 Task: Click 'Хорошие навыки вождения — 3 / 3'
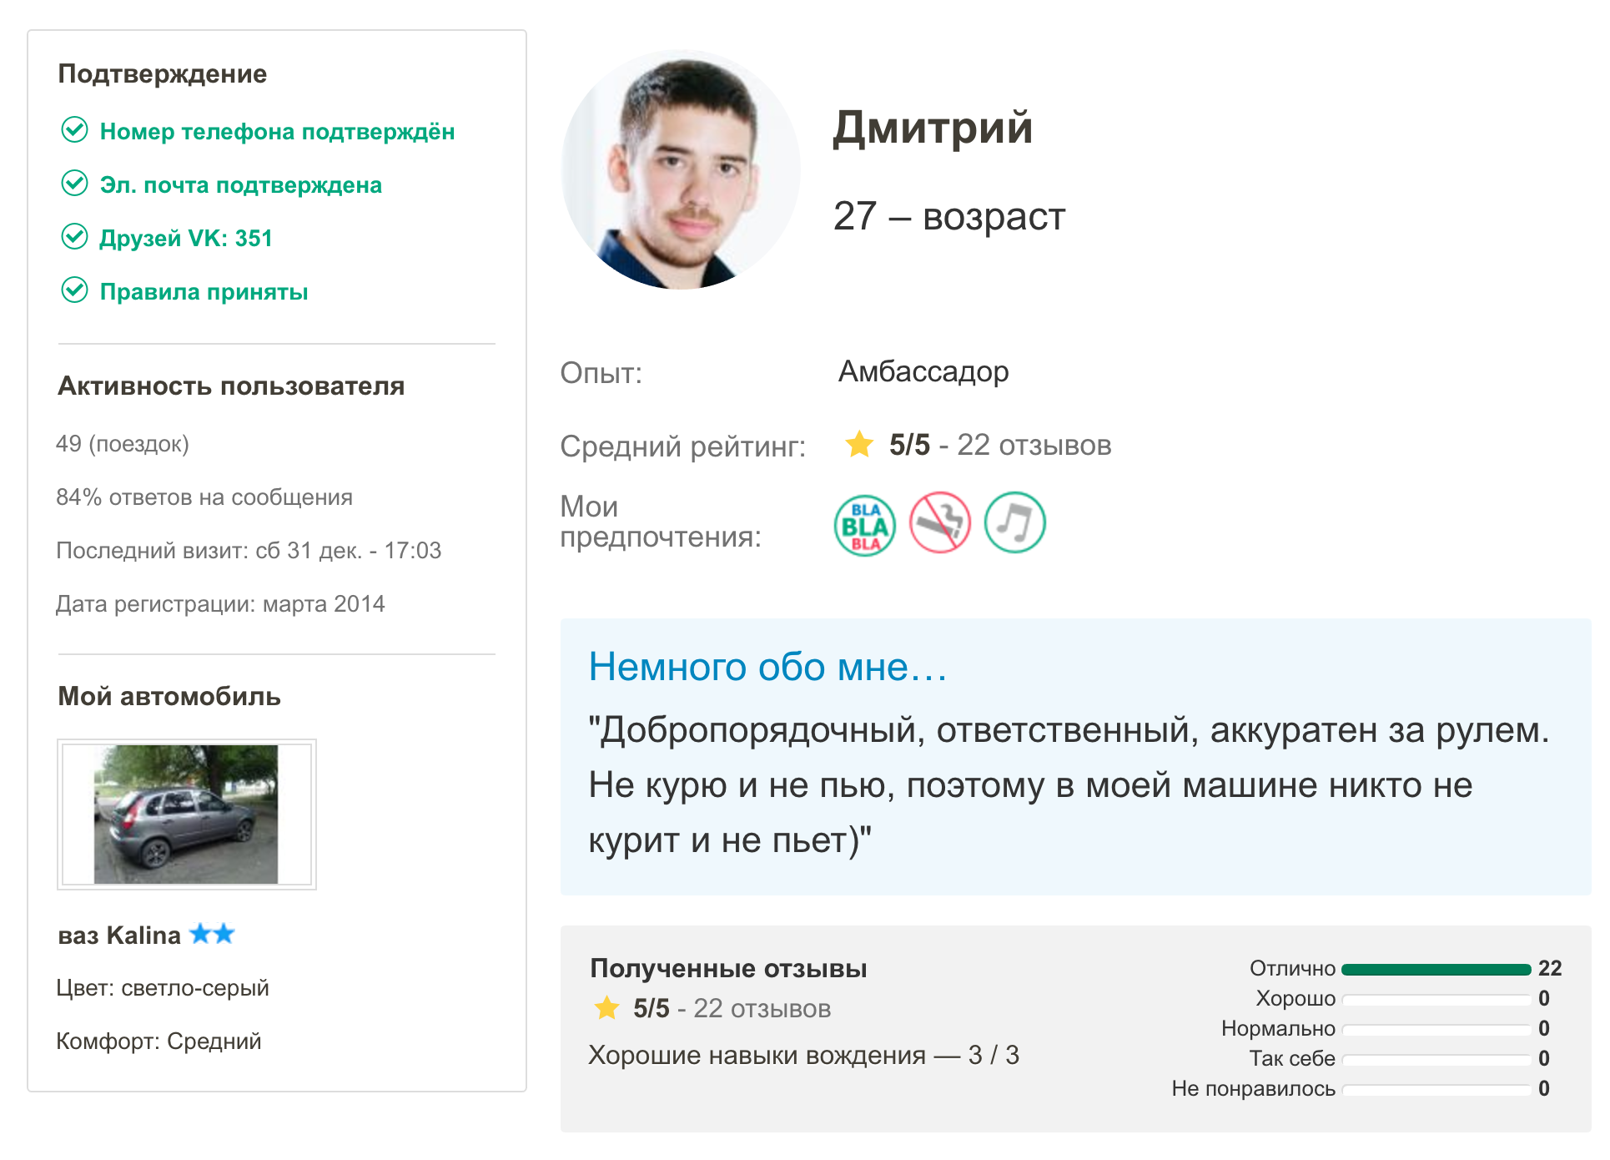803,1055
